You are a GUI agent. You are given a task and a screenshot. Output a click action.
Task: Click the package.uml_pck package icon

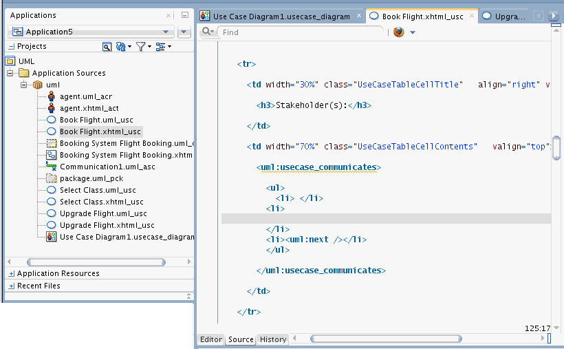point(52,178)
